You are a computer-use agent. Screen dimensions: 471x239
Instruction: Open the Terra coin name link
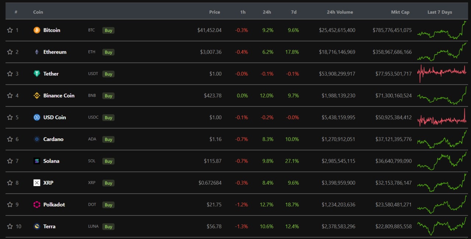pos(49,227)
